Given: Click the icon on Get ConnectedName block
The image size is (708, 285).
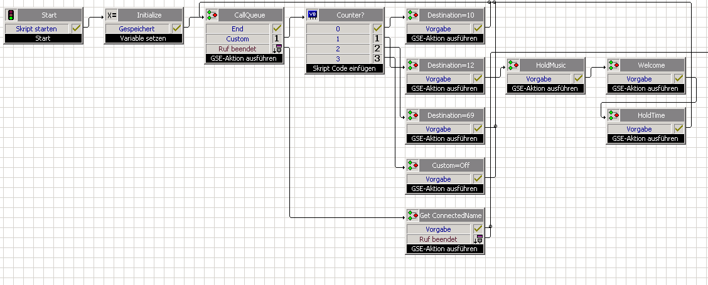Looking at the screenshot, I should click(x=412, y=215).
